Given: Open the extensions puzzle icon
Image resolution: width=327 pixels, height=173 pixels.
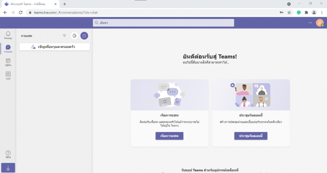Looking at the screenshot, I should (x=306, y=13).
